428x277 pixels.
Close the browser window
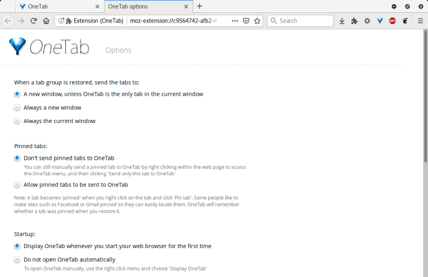click(x=421, y=6)
